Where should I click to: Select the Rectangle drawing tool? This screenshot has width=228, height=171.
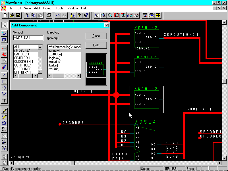[x=4, y=82]
